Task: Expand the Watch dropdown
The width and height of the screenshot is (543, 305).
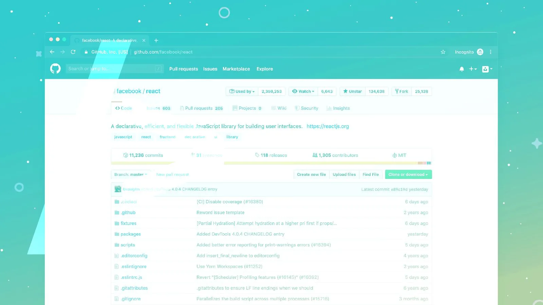Action: 303,91
